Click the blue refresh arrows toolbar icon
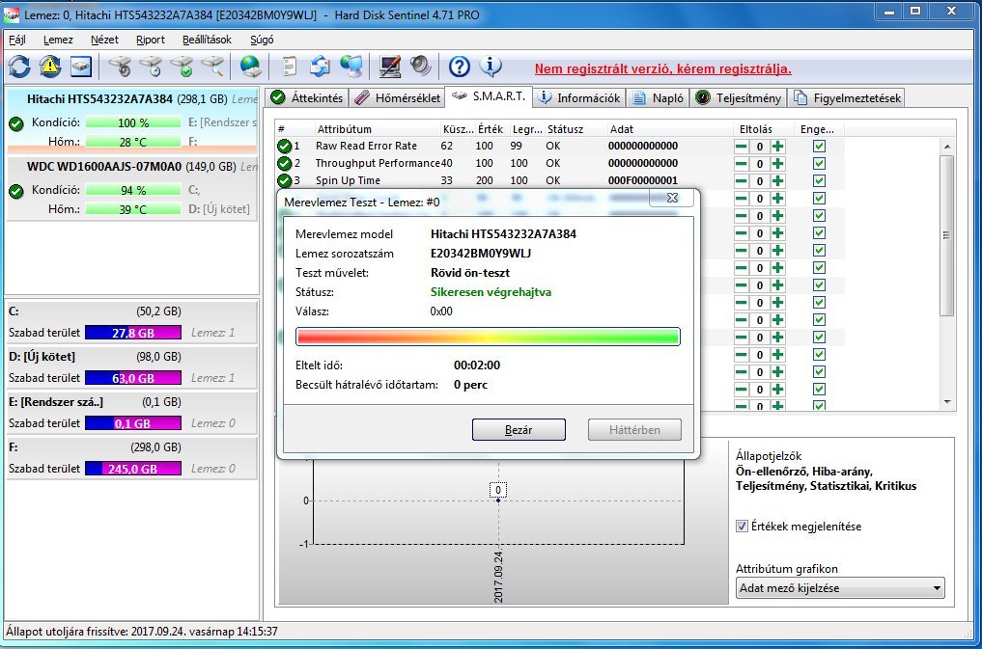Screen dimensions: 982x649 (19, 67)
